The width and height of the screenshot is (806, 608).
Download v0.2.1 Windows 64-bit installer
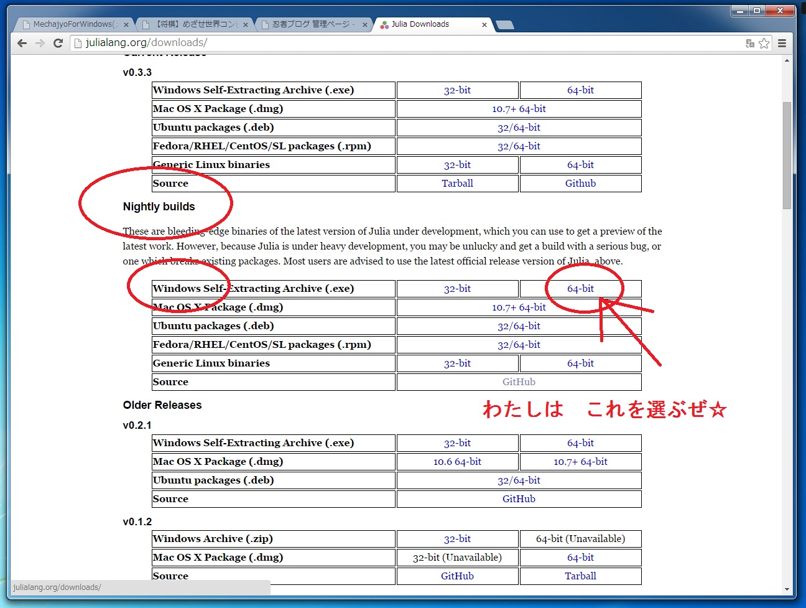pyautogui.click(x=580, y=443)
